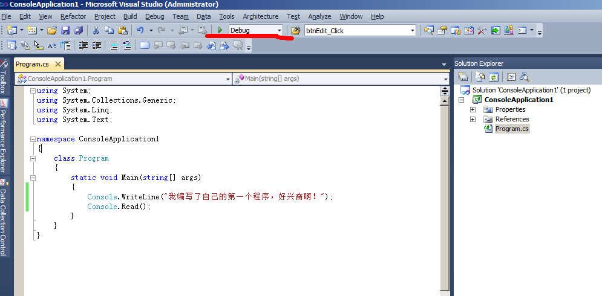Click View Code icon in Solution Explorer
The image size is (602, 296).
pos(511,77)
